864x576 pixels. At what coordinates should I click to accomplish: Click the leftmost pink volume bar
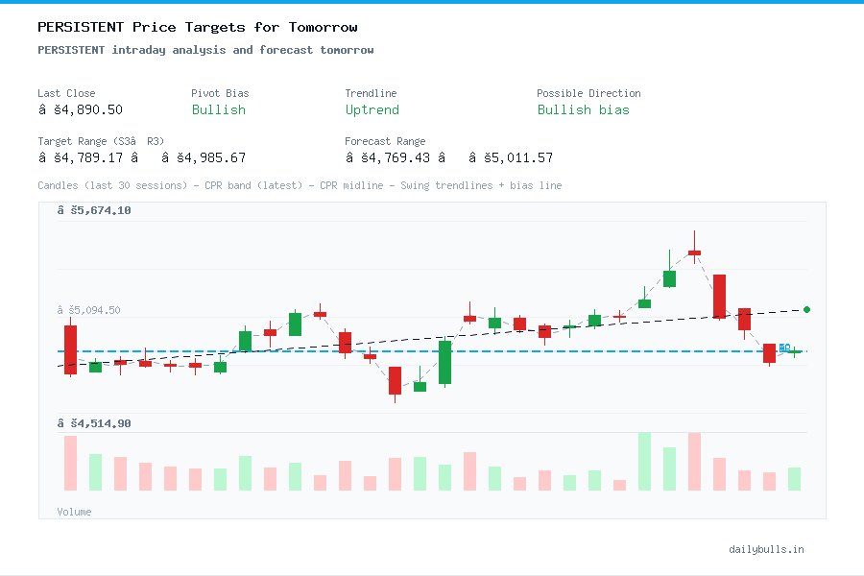click(70, 463)
